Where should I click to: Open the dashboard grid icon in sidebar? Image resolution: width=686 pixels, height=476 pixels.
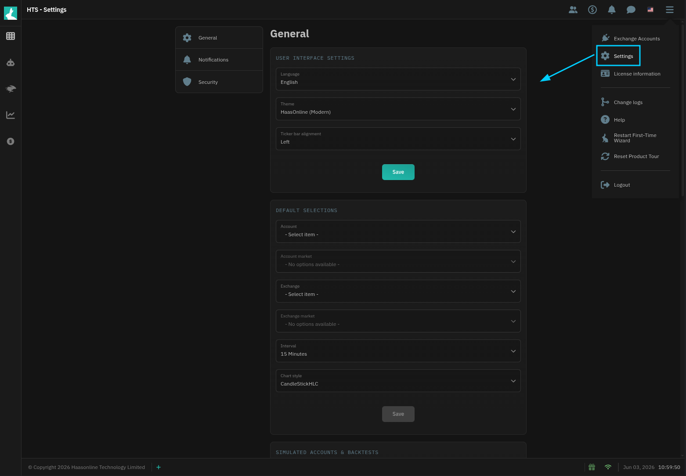(11, 36)
